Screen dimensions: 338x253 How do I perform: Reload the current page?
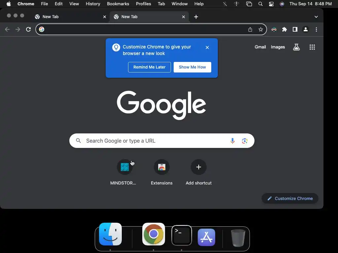(28, 29)
